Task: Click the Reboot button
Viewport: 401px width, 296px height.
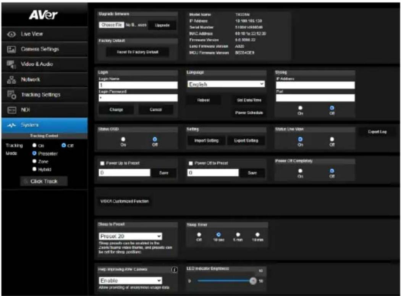Action: tap(204, 100)
